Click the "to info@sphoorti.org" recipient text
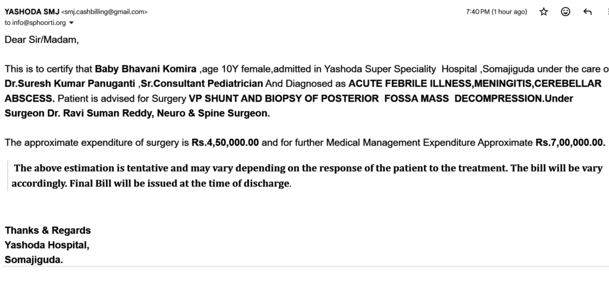The width and height of the screenshot is (609, 291). click(35, 23)
